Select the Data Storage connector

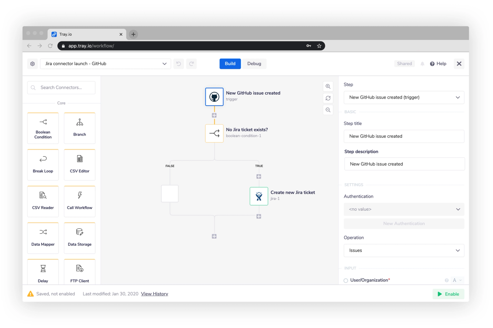tap(80, 238)
